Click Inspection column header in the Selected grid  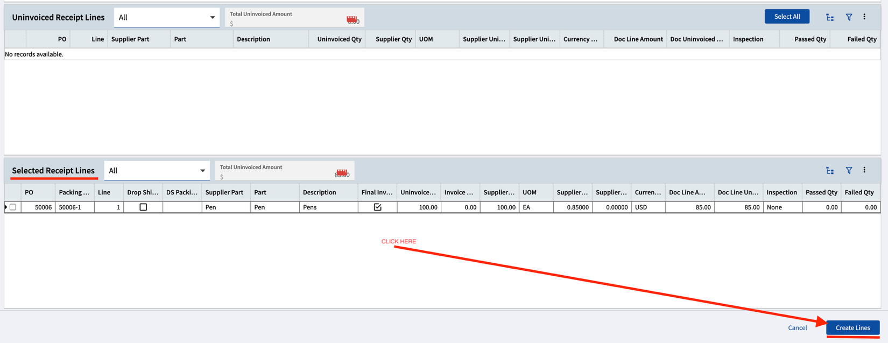(783, 192)
